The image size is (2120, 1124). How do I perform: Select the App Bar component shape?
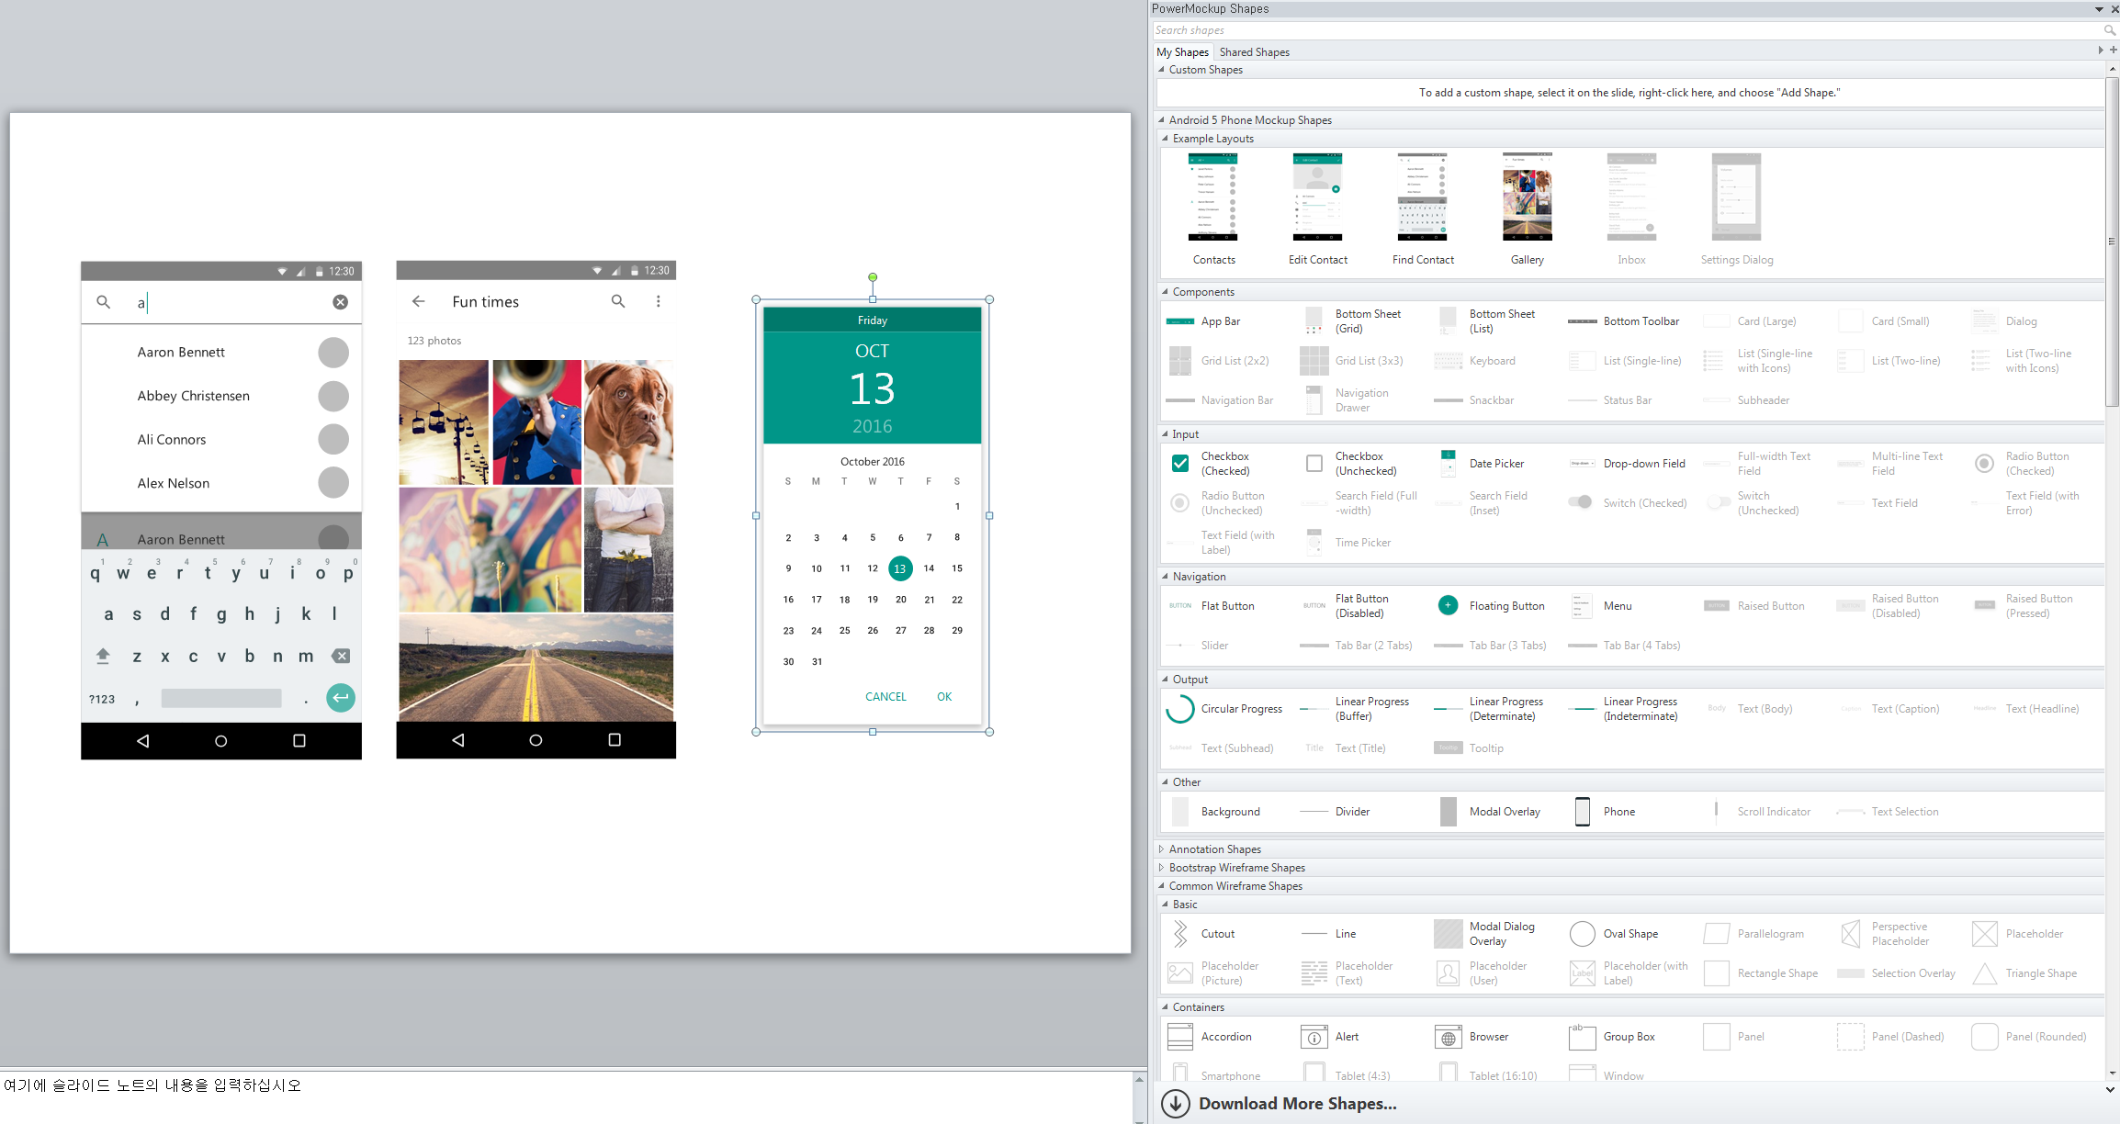(x=1203, y=321)
